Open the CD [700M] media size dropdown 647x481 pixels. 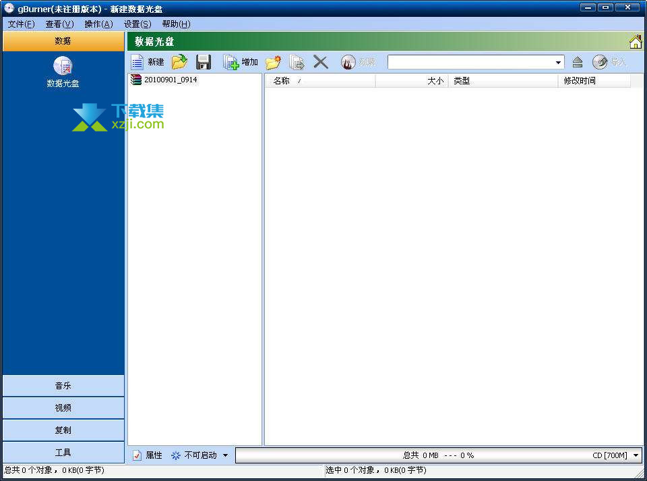click(x=636, y=455)
